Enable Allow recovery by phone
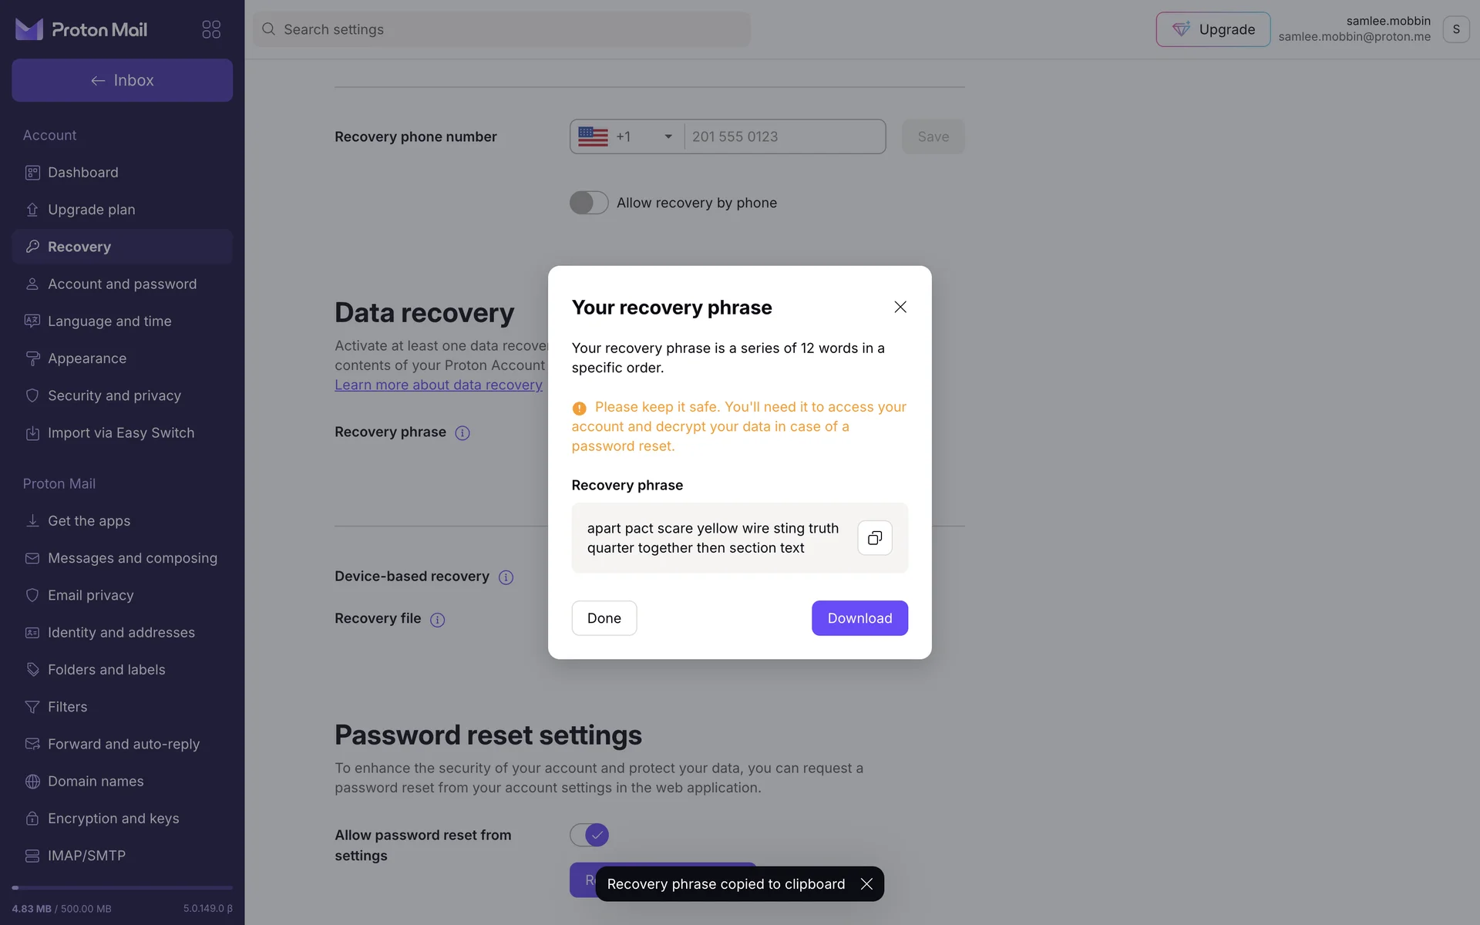Screen dimensions: 1480x925 coord(589,203)
